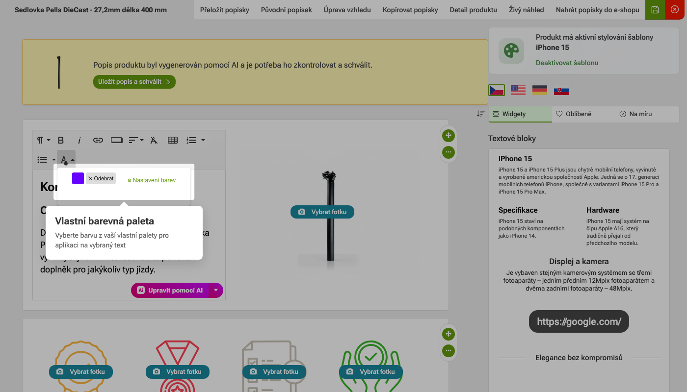687x392 pixels.
Task: Clear text formatting with the crossed-A icon
Action: (x=154, y=140)
